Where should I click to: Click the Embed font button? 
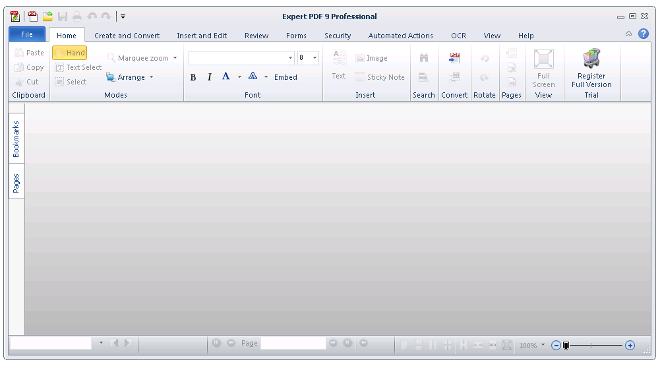(285, 77)
